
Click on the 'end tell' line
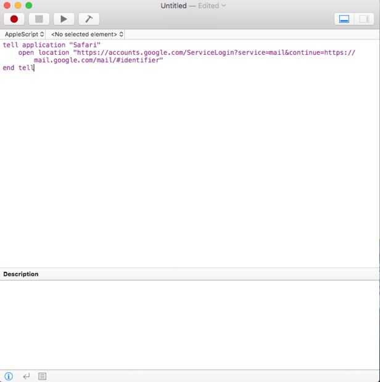tap(19, 68)
